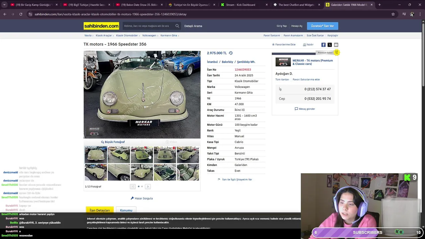Click Favorilerime Ekle star link
The height and width of the screenshot is (239, 425).
click(284, 44)
